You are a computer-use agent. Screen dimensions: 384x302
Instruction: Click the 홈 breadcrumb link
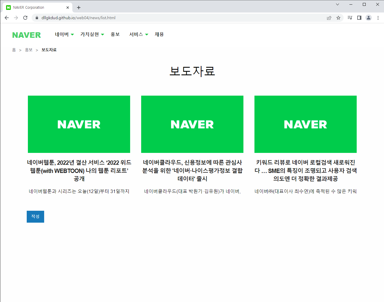click(x=14, y=50)
